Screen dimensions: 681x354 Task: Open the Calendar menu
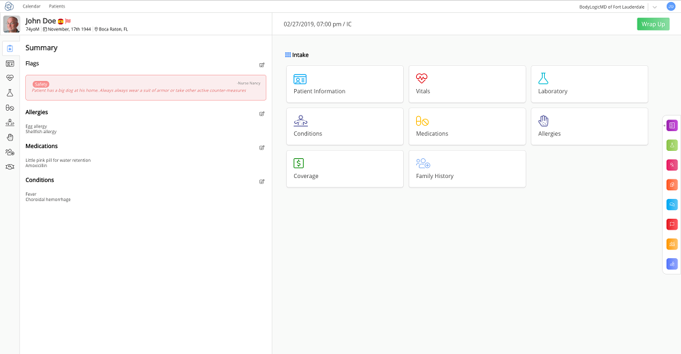click(x=32, y=6)
